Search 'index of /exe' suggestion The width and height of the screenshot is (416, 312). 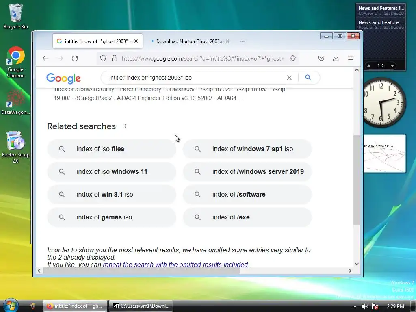pyautogui.click(x=247, y=217)
